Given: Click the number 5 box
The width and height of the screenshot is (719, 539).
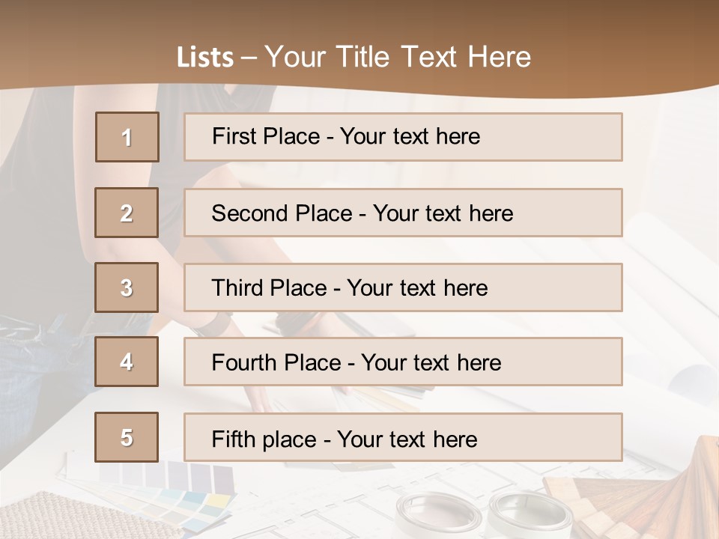Looking at the screenshot, I should [x=127, y=437].
